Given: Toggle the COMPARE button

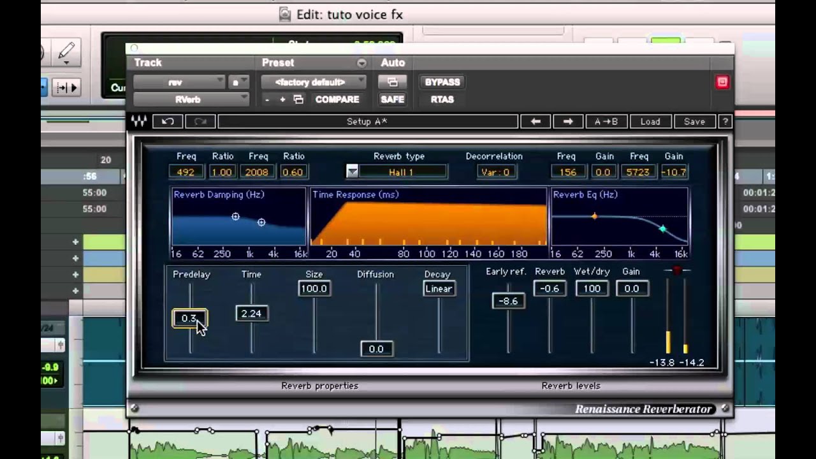Looking at the screenshot, I should click(337, 99).
